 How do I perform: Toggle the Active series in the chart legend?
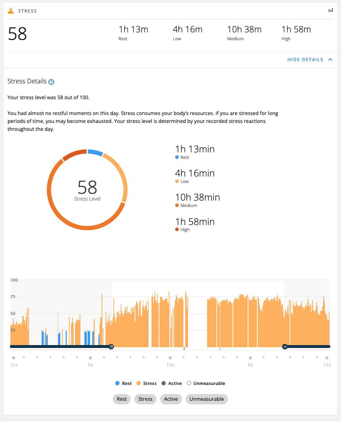171,384
